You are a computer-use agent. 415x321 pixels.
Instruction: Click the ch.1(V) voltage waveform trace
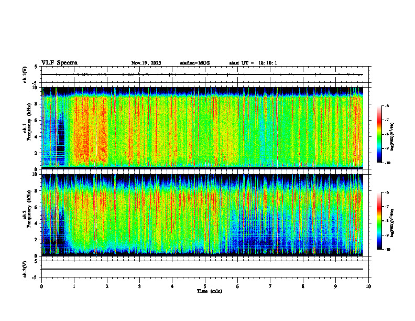pyautogui.click(x=202, y=74)
